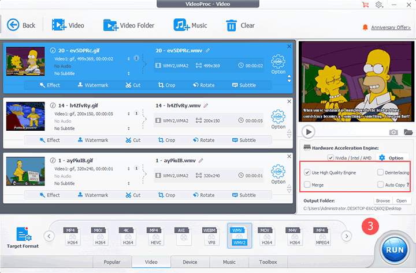
Task: Switch to the Popular tab
Action: click(x=112, y=262)
